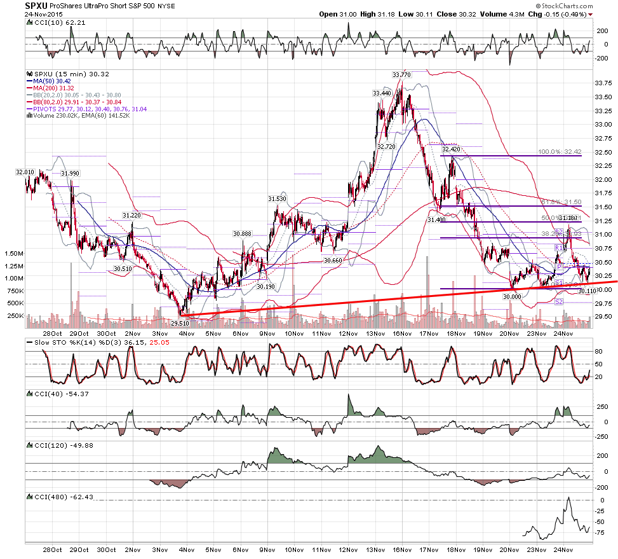Click the 100.0%: 32.42 Fibonacci label

pos(560,152)
